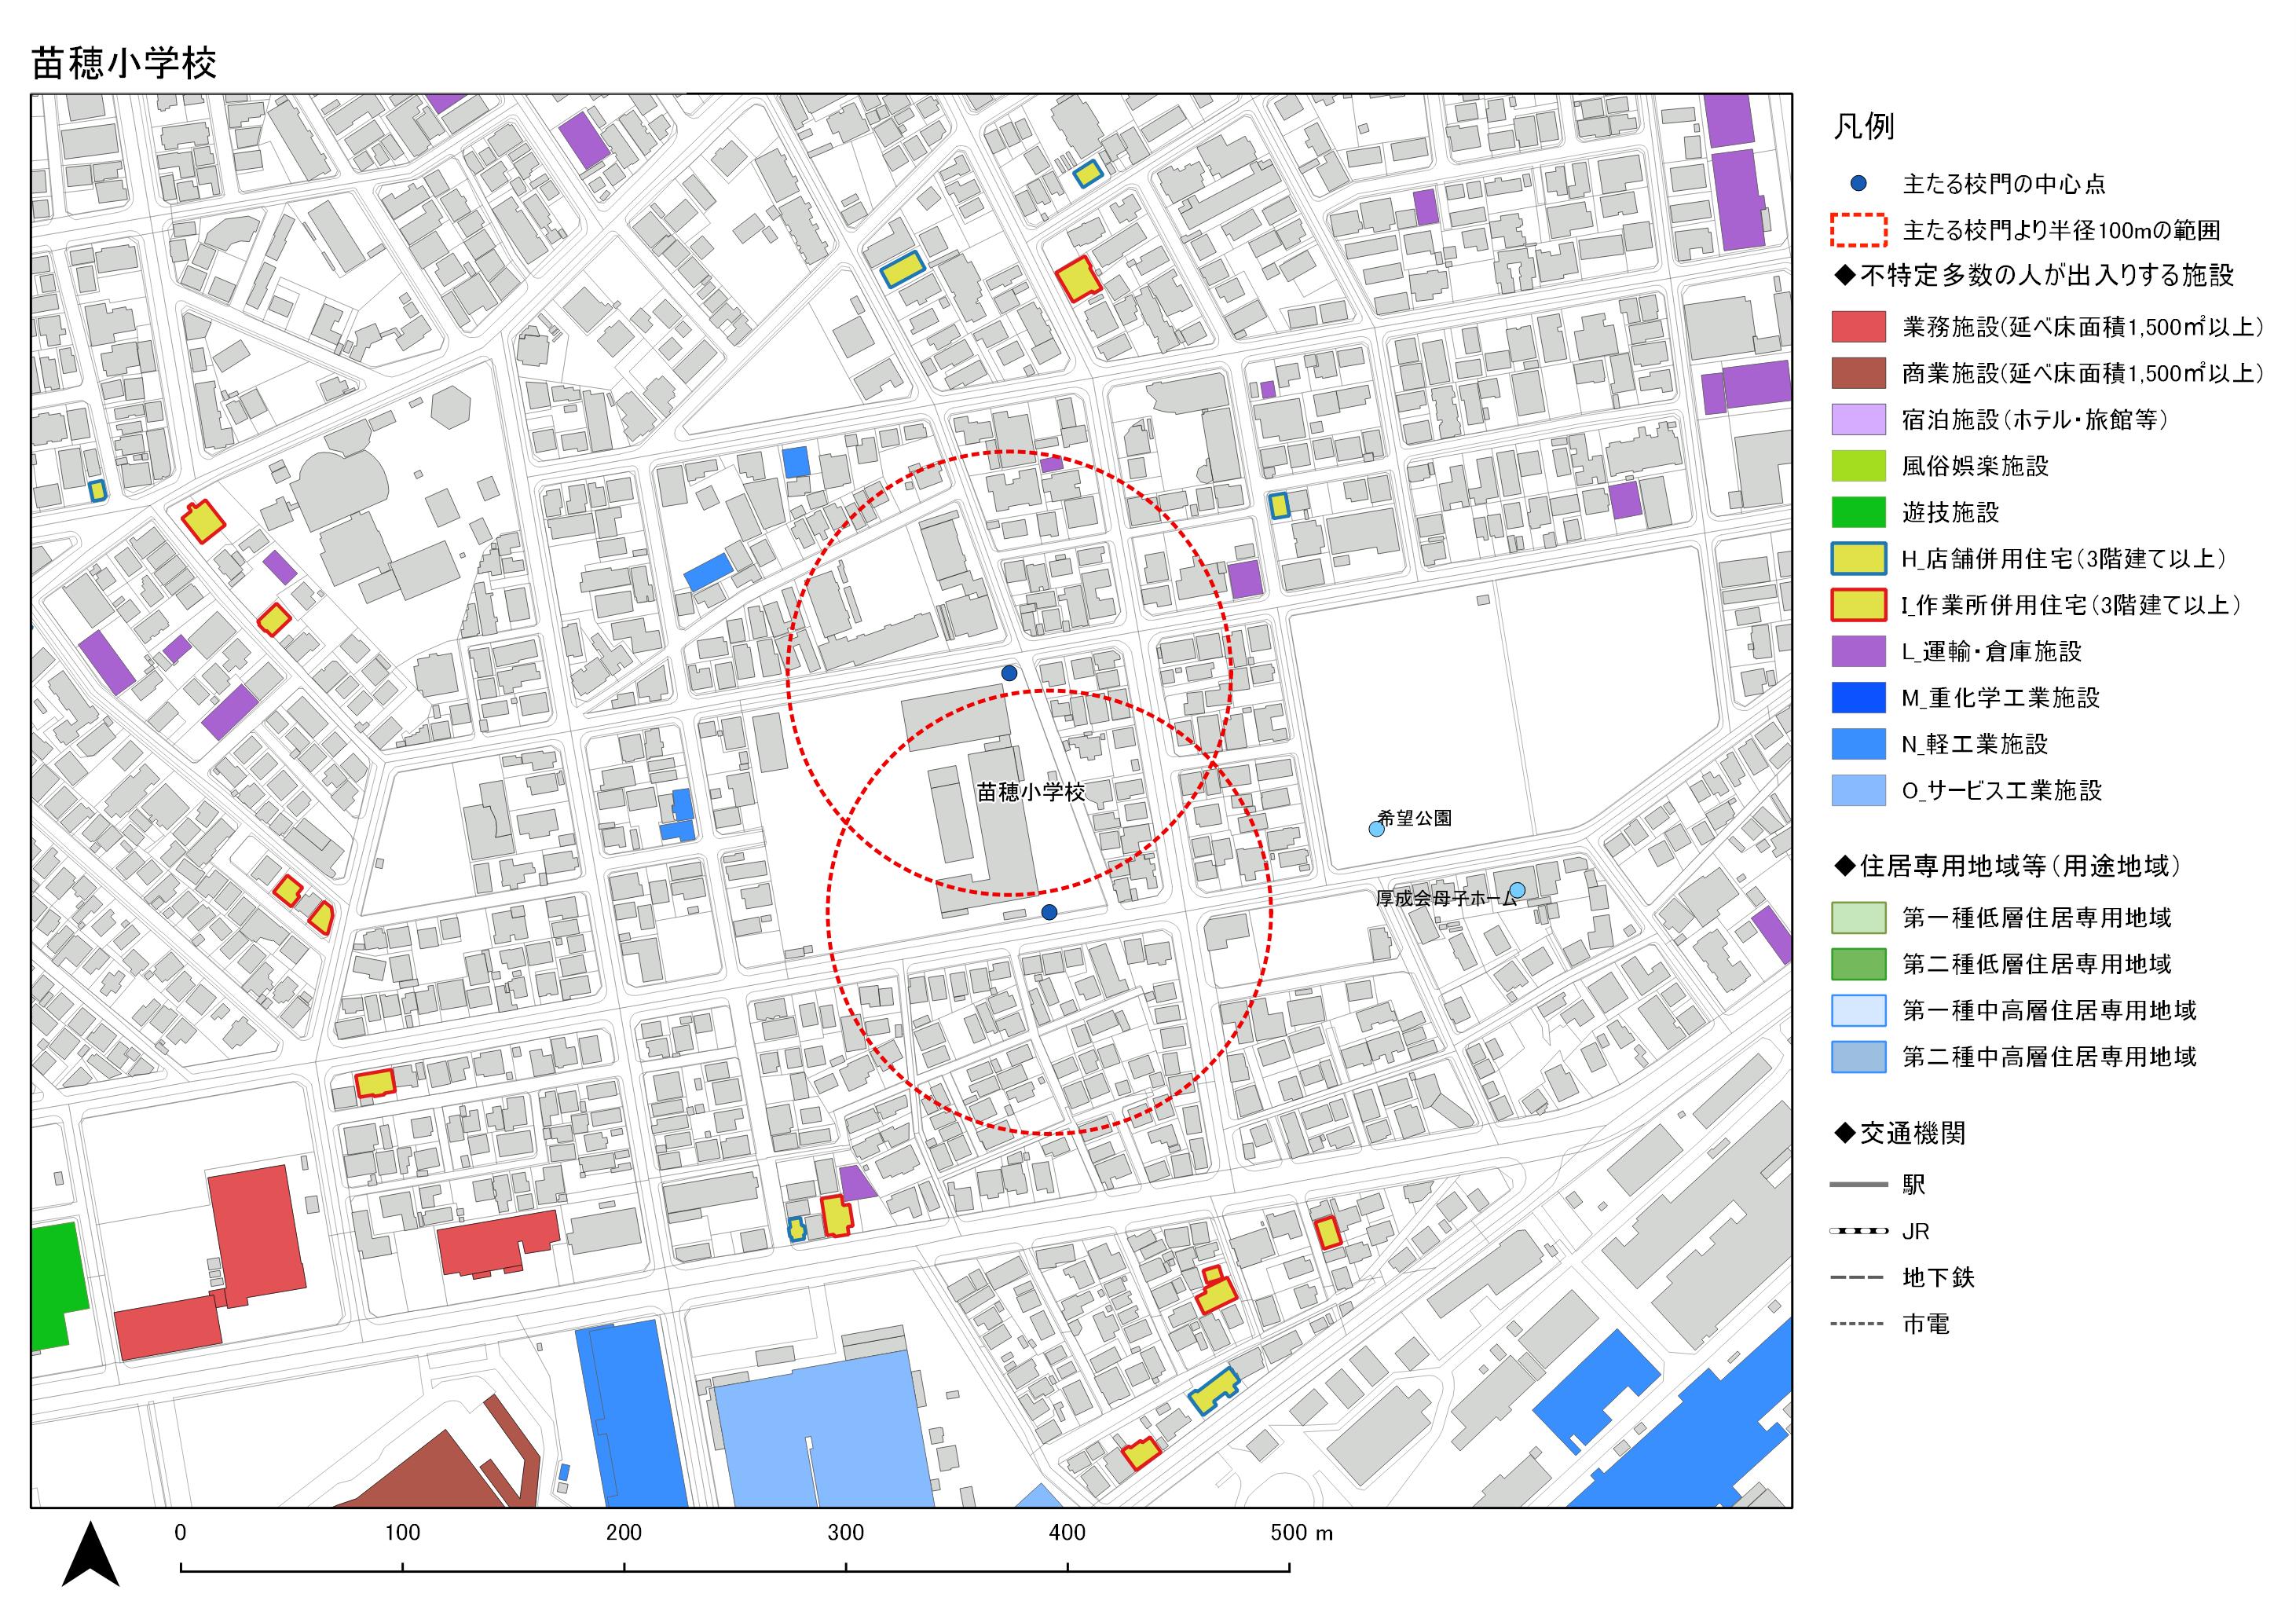Click the 厚成会母子ホーム map label
This screenshot has height=1623, width=2296.
[1446, 899]
